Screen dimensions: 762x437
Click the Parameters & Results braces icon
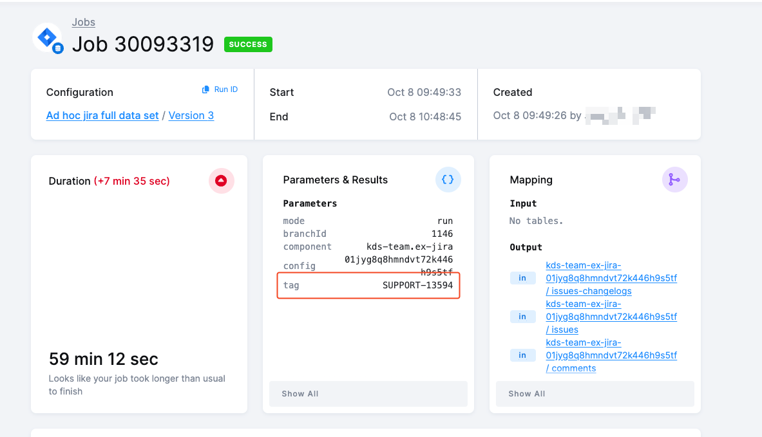tap(448, 180)
